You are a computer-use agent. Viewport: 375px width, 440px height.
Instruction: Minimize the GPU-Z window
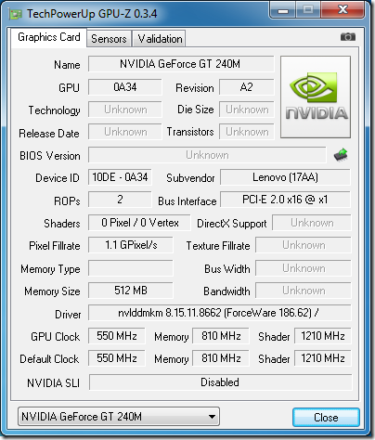coord(283,10)
